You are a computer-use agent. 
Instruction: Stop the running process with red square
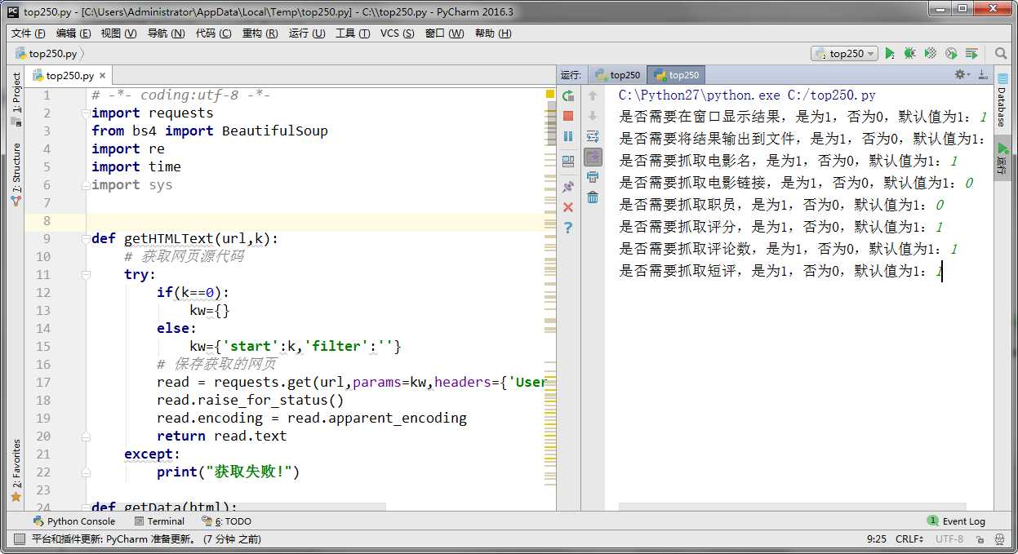point(568,116)
